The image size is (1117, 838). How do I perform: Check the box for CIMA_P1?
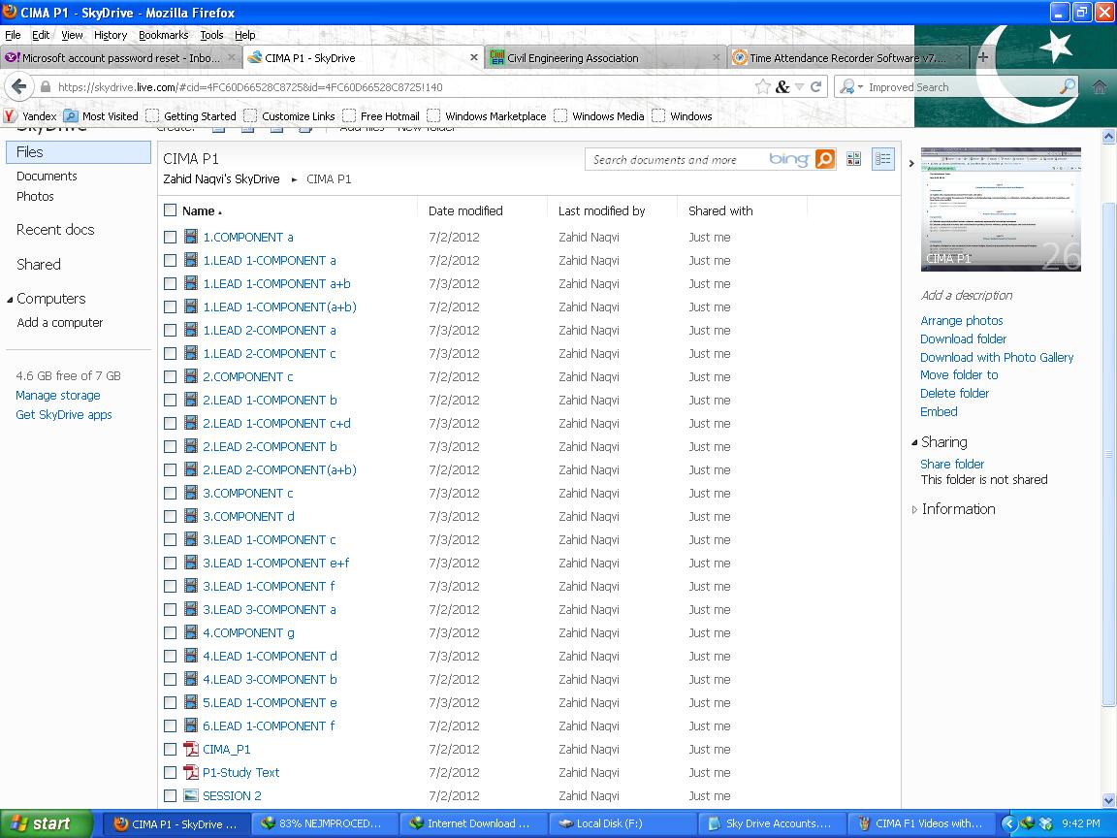click(171, 750)
